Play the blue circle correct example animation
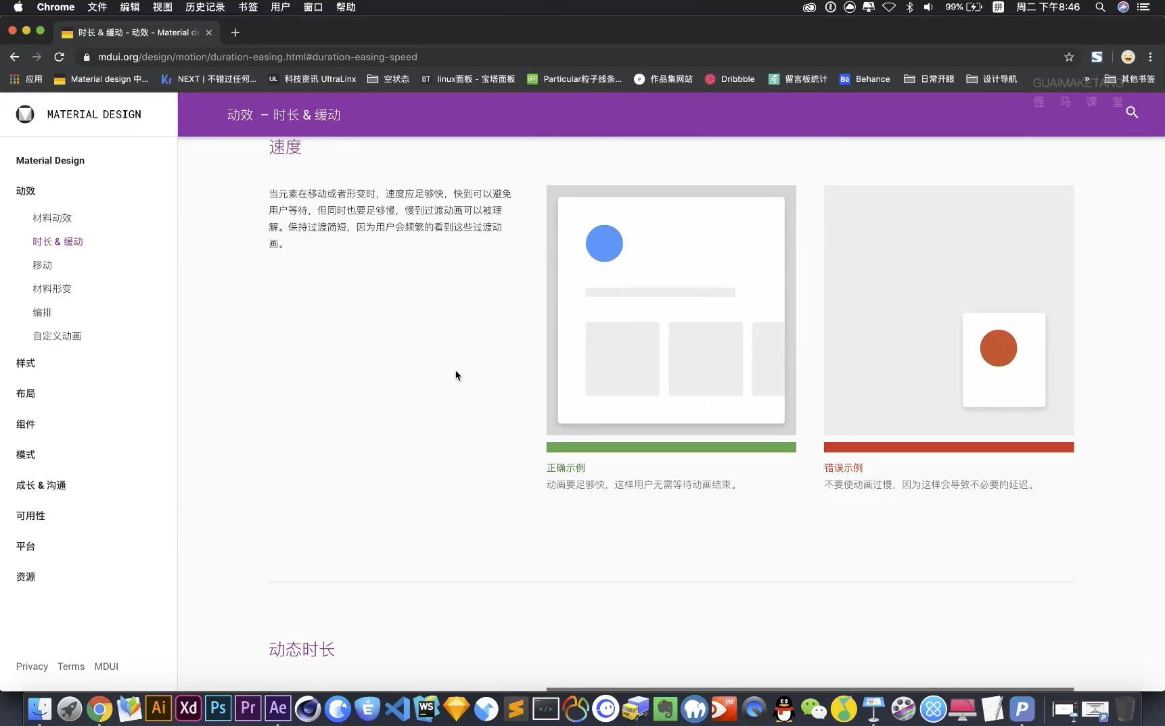Viewport: 1165px width, 726px height. click(670, 310)
